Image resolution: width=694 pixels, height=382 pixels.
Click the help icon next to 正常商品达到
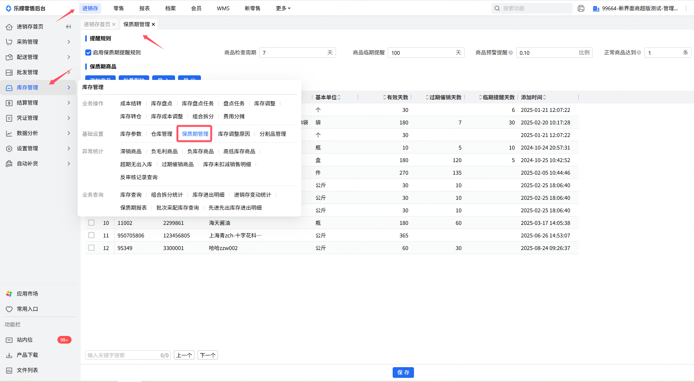(639, 53)
